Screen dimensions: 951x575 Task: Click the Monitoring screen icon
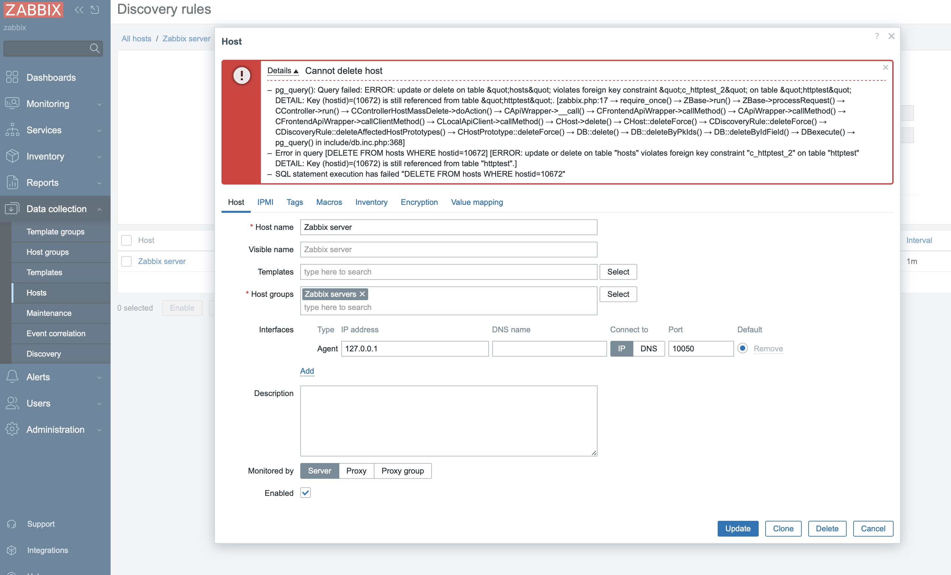[x=12, y=103]
